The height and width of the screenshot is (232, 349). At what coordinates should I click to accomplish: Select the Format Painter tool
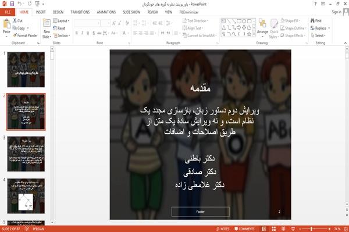25,35
